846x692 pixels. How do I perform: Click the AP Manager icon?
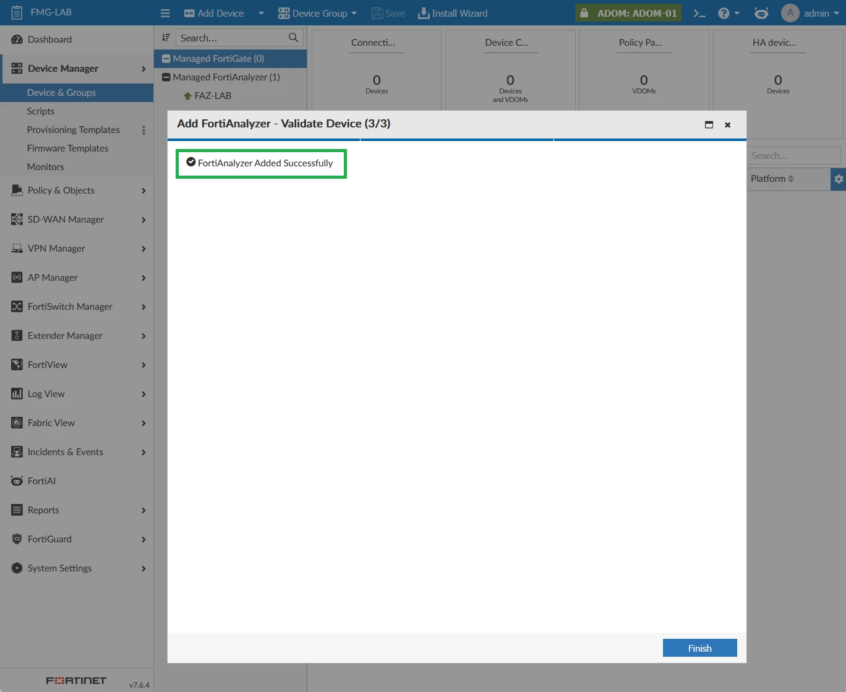pyautogui.click(x=17, y=278)
